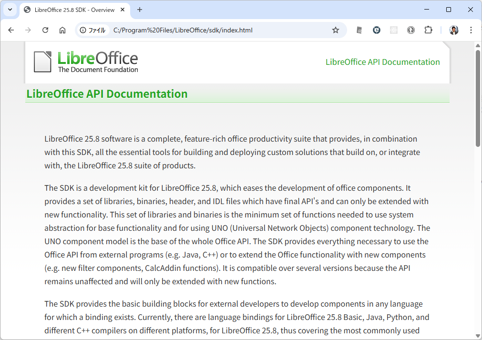Click the gray page '@' extension icon

[x=359, y=30]
